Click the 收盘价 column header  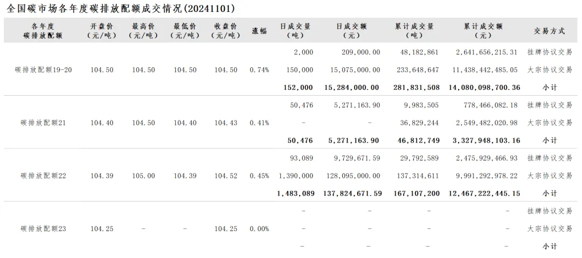[x=226, y=31]
